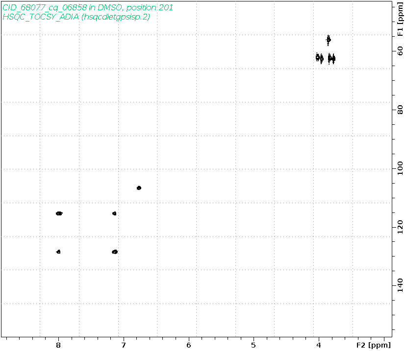Pick the cross peak at 7.15 ppm / 115 ppm
406x351 pixels.
[114, 213]
